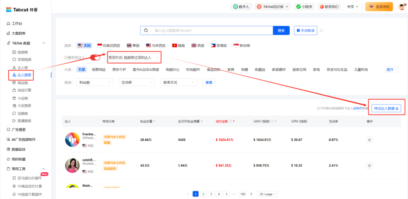
Task: Open 工作台 in the sidebar
Action: click(15, 24)
